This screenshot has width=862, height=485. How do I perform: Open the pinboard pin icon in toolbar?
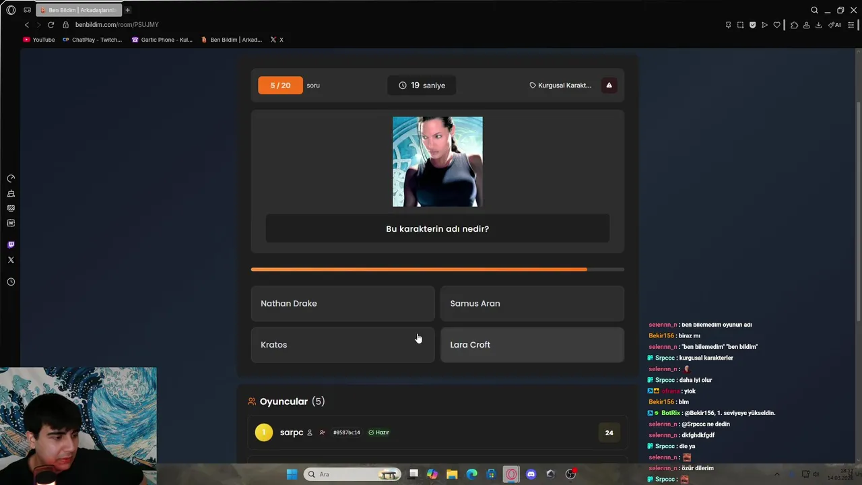coord(728,25)
